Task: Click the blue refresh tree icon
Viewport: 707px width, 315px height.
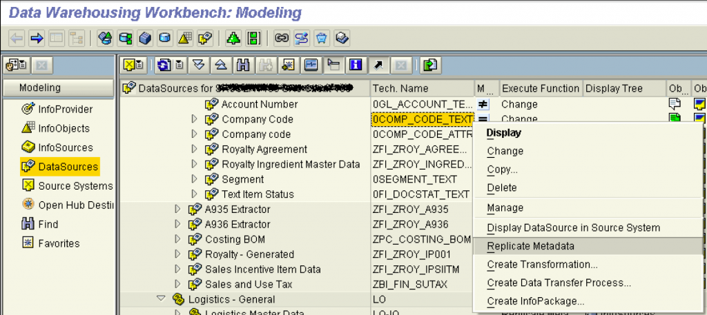Action: point(164,65)
